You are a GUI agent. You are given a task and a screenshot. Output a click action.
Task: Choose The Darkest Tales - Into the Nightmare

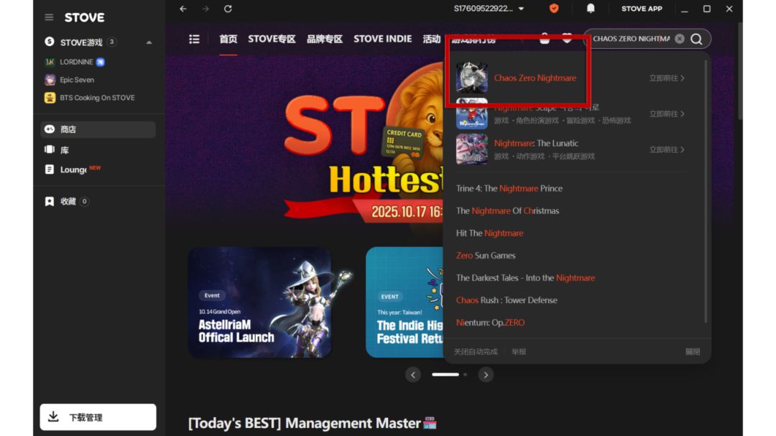pos(525,278)
